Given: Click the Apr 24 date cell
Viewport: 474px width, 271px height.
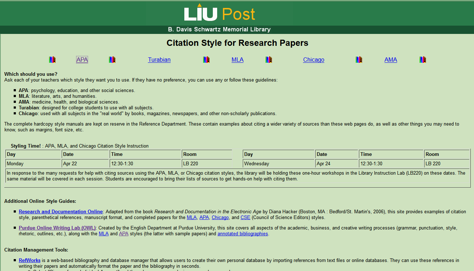Looking at the screenshot, I should (337, 163).
